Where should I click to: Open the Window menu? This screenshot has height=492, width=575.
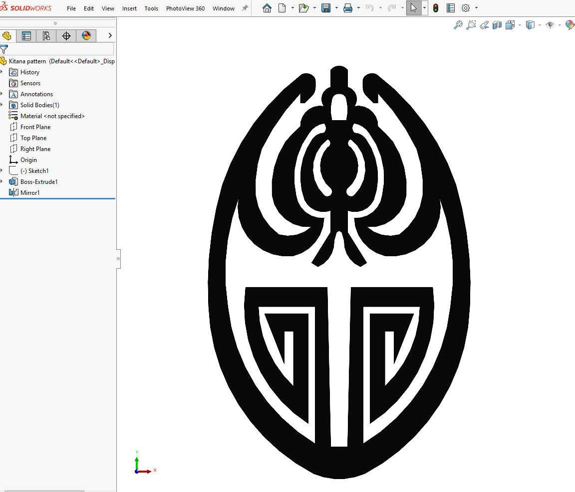(223, 8)
